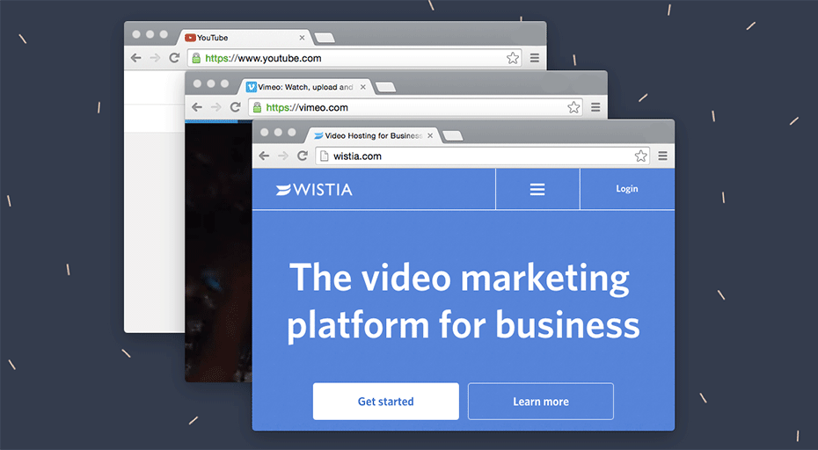Screen dimensions: 818x450
Task: Go forward in the Wistia window
Action: 283,156
